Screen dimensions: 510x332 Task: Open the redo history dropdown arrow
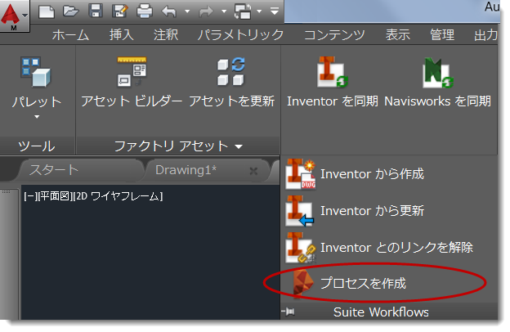pyautogui.click(x=224, y=11)
